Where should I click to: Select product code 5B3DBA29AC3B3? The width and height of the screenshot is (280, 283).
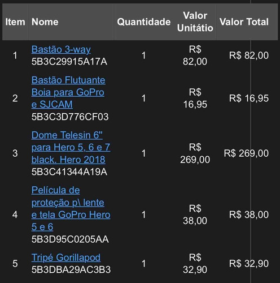(71, 270)
